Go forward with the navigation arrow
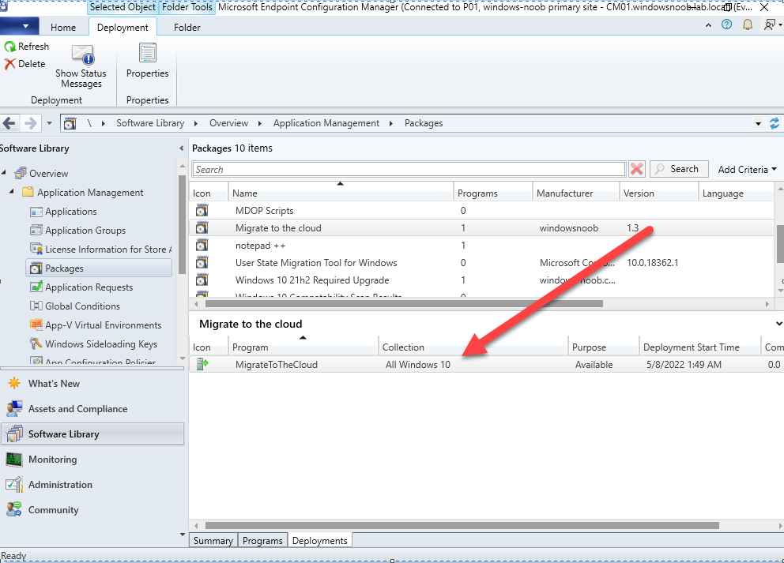Image resolution: width=784 pixels, height=563 pixels. coord(31,123)
